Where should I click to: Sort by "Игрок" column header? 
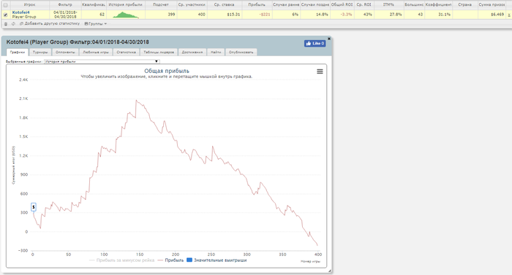pyautogui.click(x=29, y=5)
